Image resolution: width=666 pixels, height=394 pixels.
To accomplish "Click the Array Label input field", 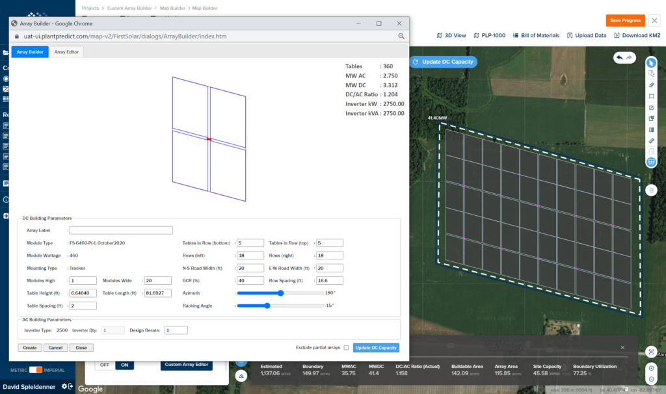I will click(x=121, y=230).
